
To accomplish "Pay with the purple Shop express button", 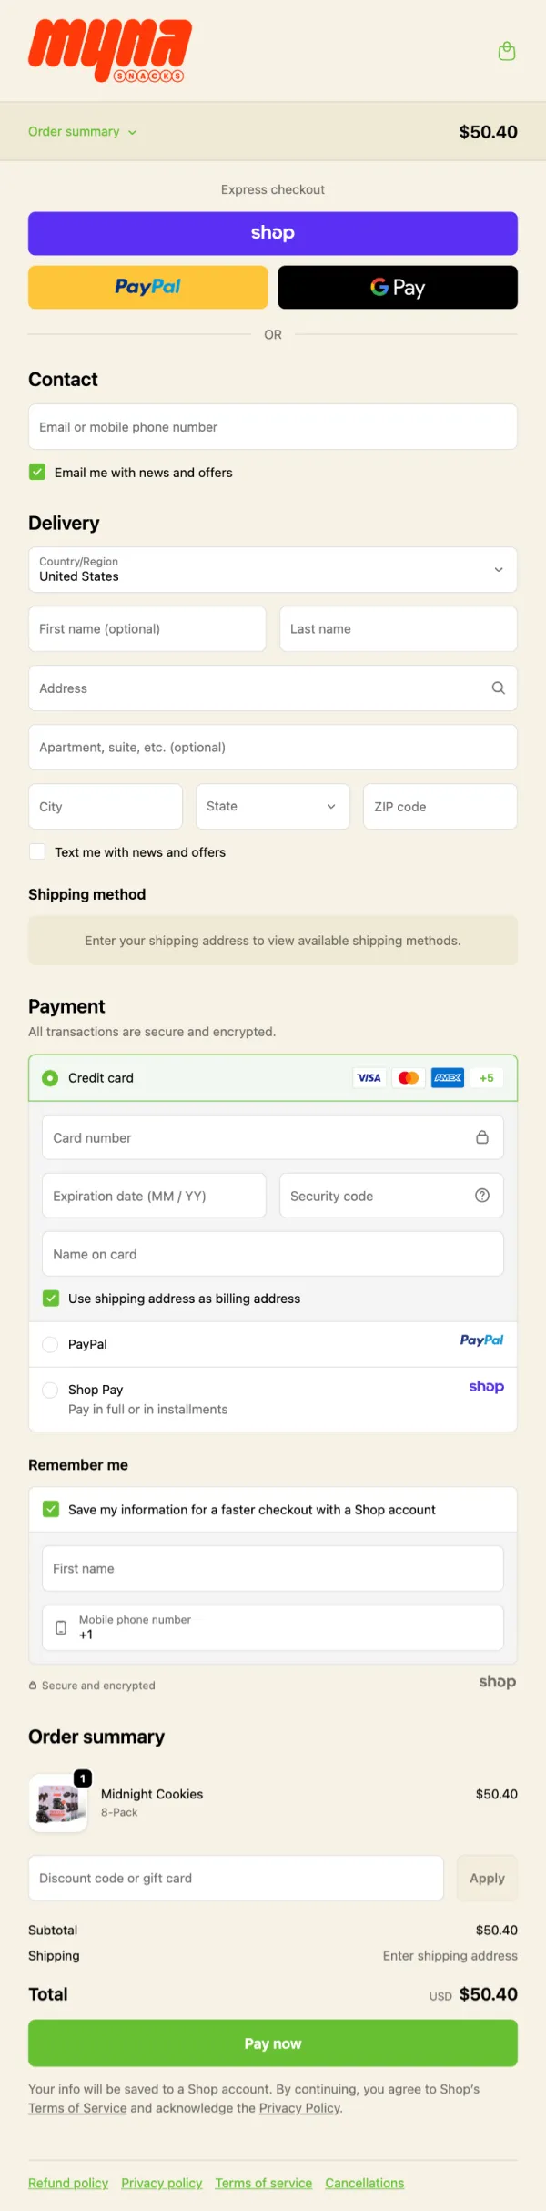I will [x=273, y=233].
